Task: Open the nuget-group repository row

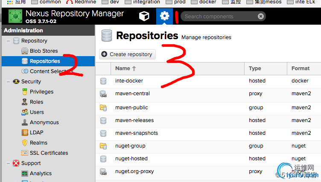Action: pyautogui.click(x=208, y=146)
